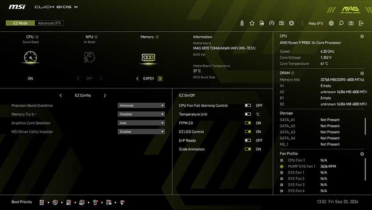Click the CPU Game Boost dial icon

pyautogui.click(x=30, y=57)
